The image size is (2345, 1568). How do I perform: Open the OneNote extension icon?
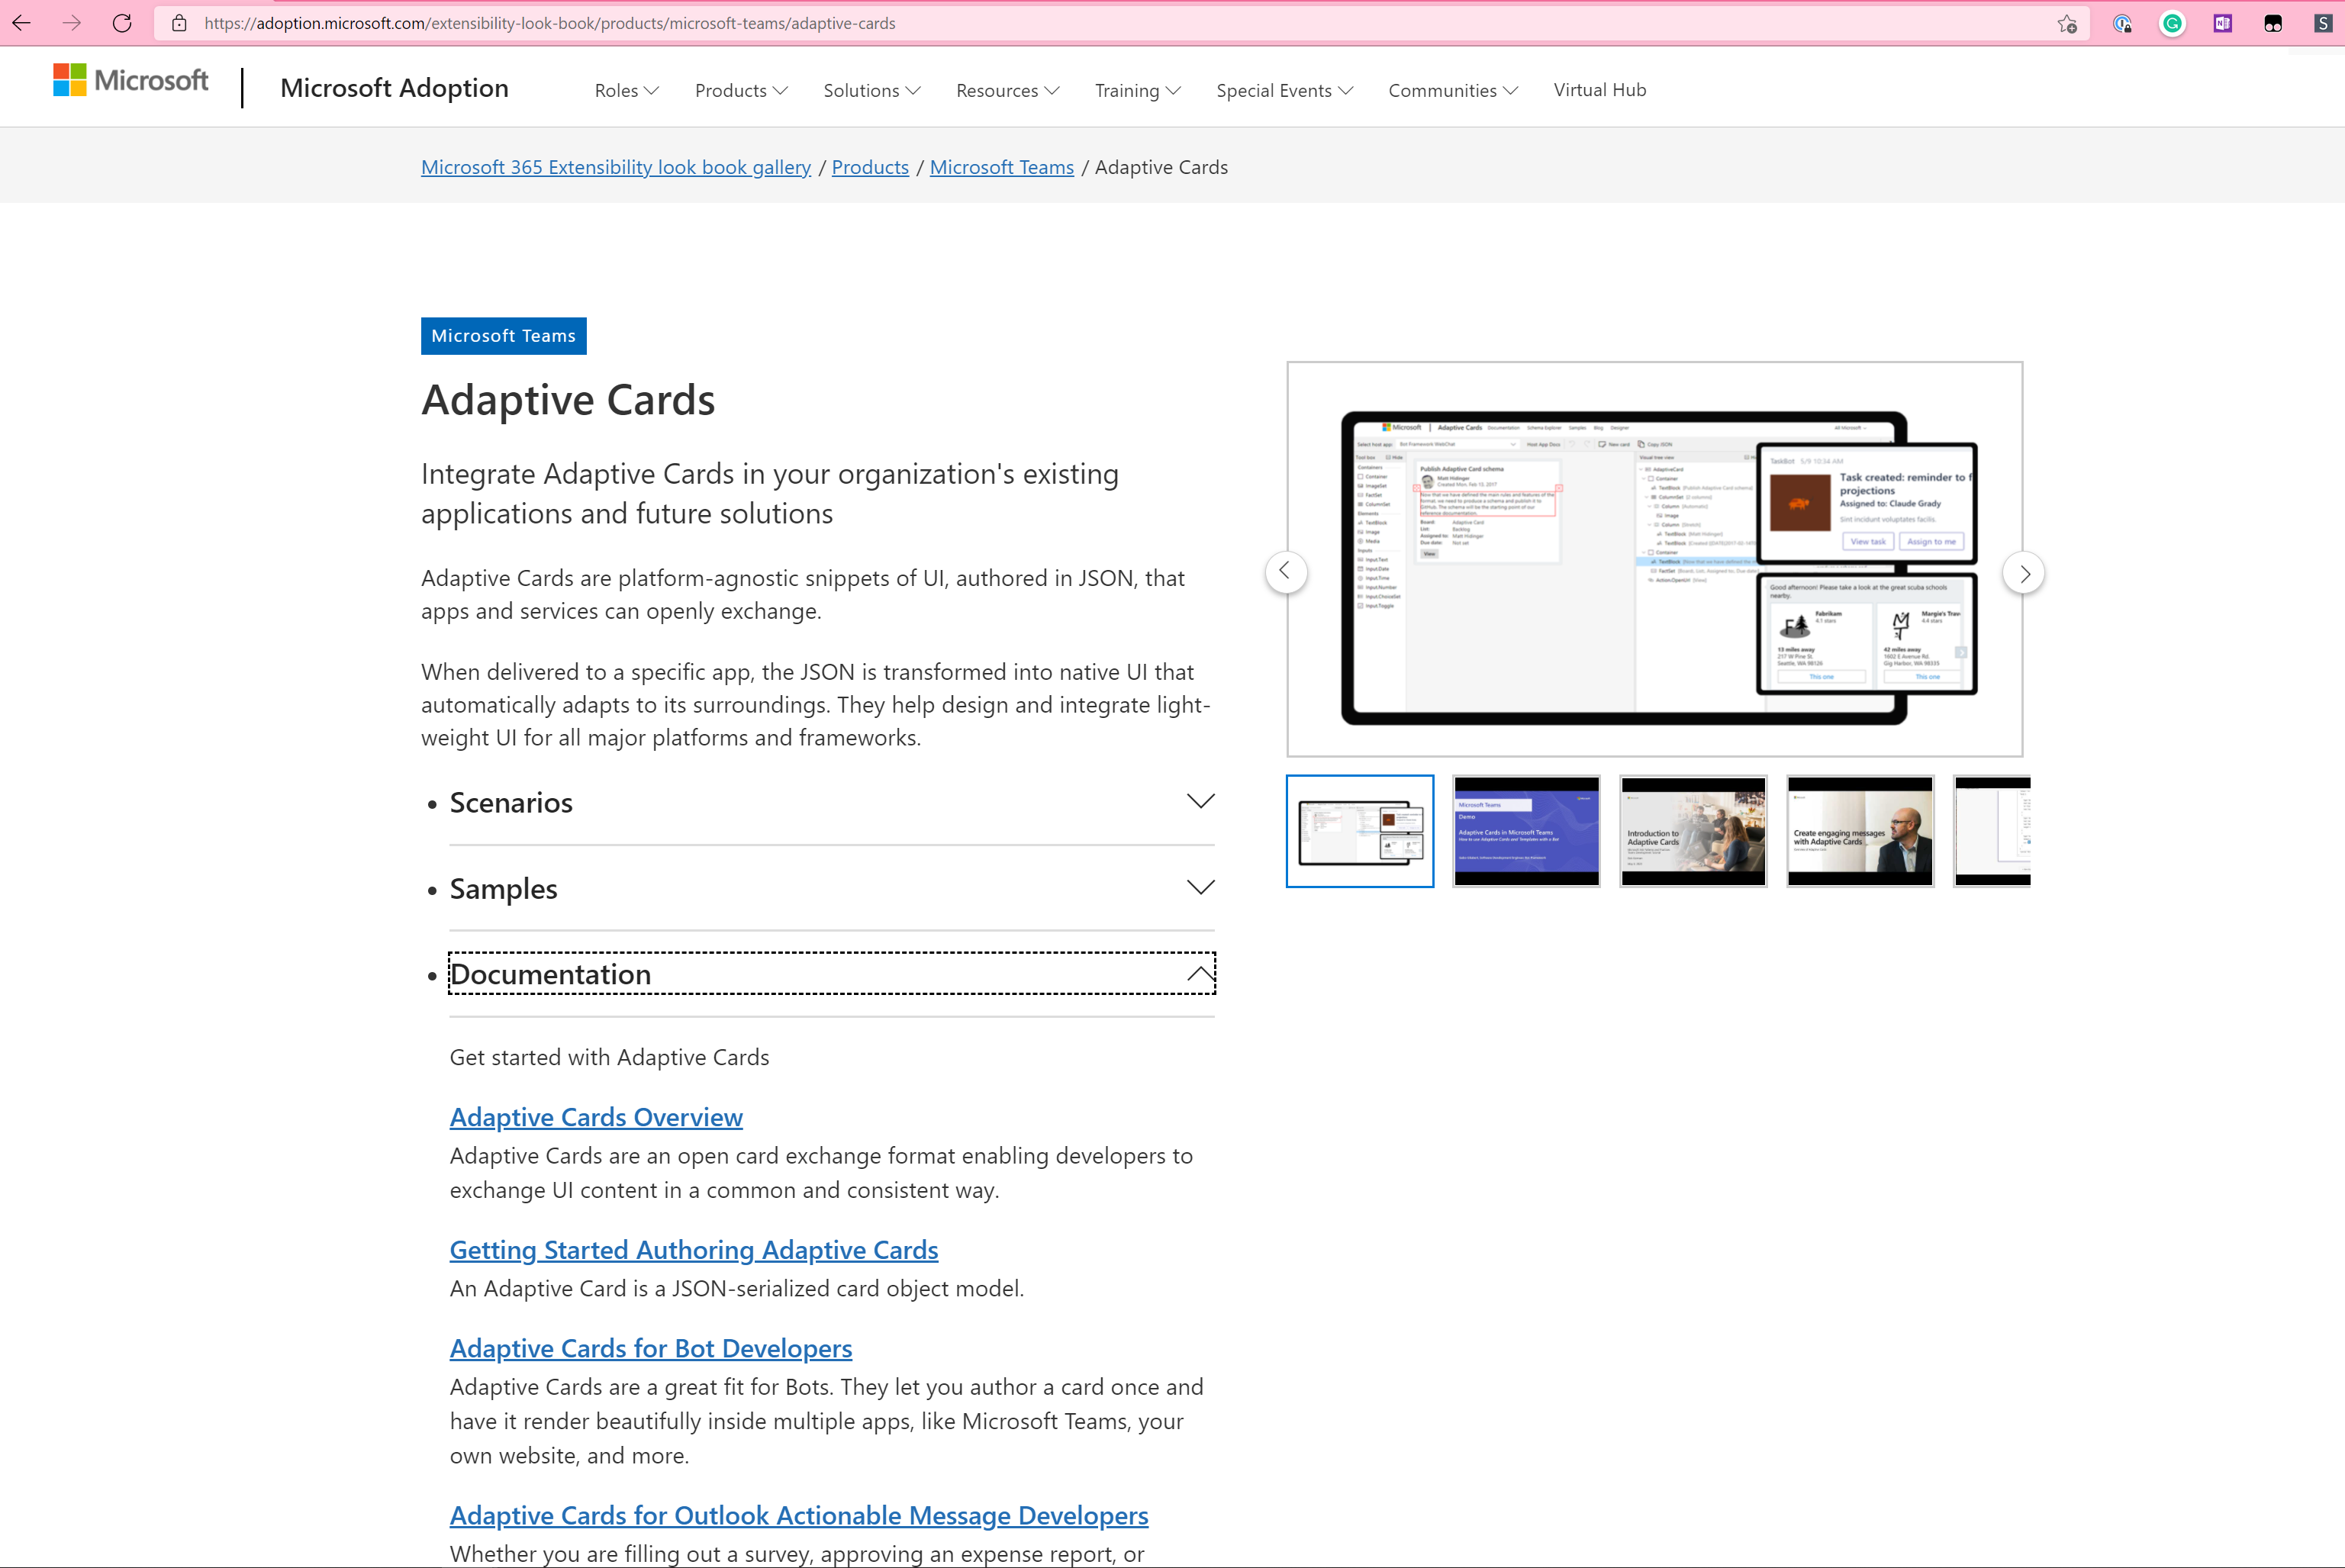point(2222,23)
